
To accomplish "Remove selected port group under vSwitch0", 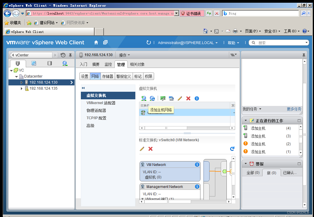I will [150, 149].
